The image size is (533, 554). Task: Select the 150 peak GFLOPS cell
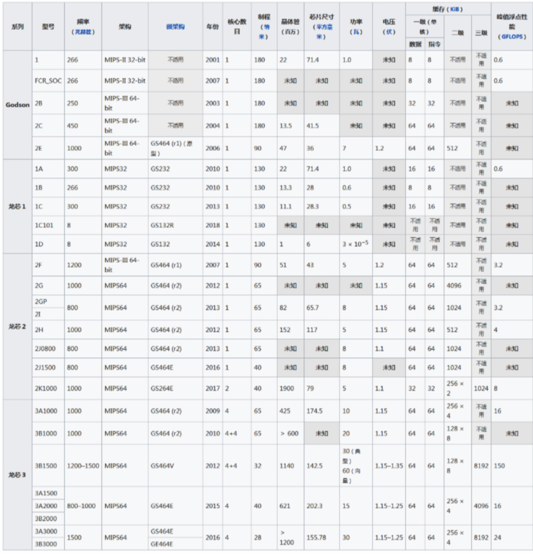(512, 466)
